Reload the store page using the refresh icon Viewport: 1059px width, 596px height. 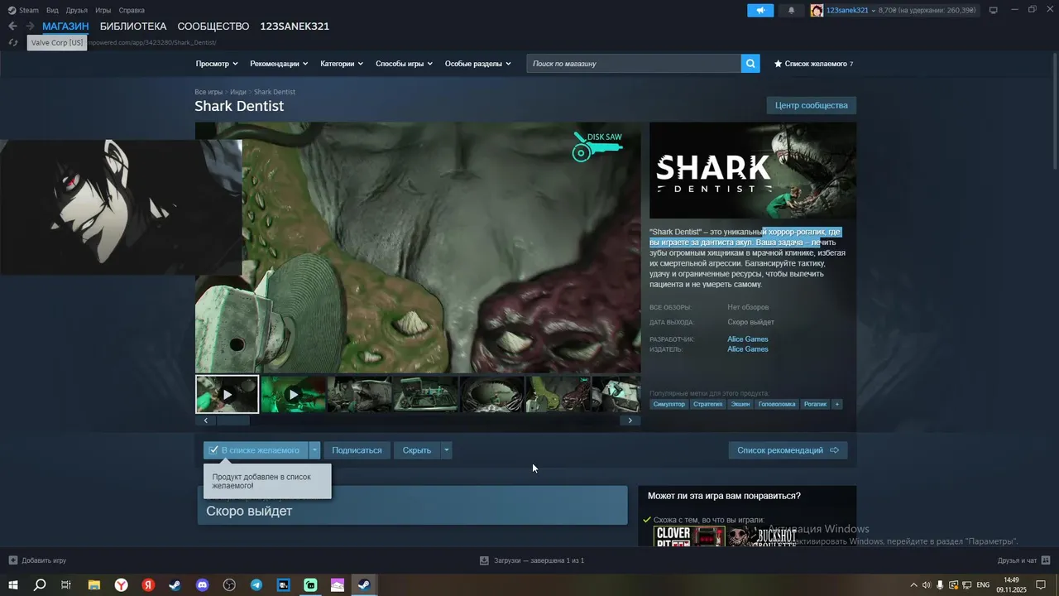[13, 42]
